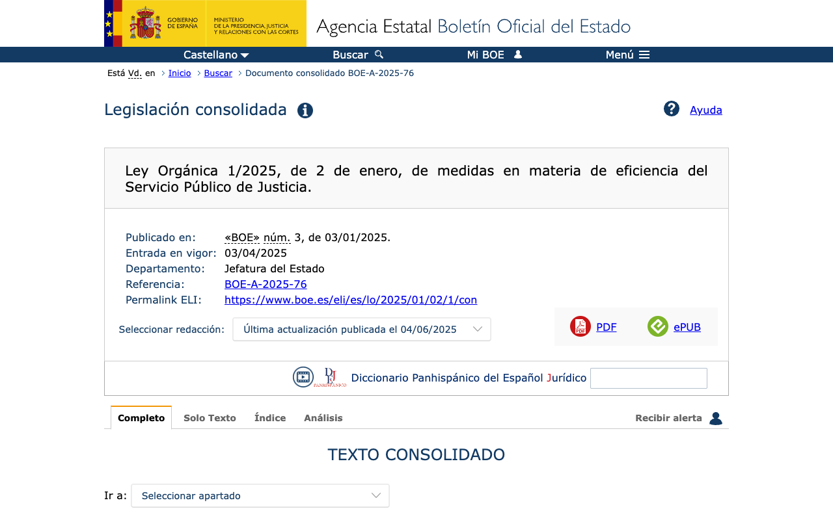Go to Buscar breadcrumb link

[x=218, y=73]
